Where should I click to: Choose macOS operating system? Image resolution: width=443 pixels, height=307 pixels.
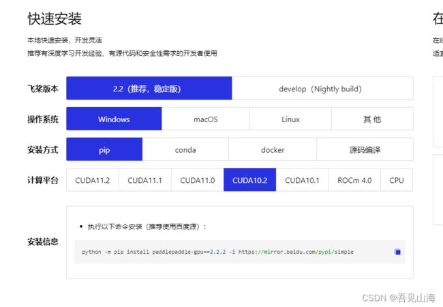[x=206, y=119]
